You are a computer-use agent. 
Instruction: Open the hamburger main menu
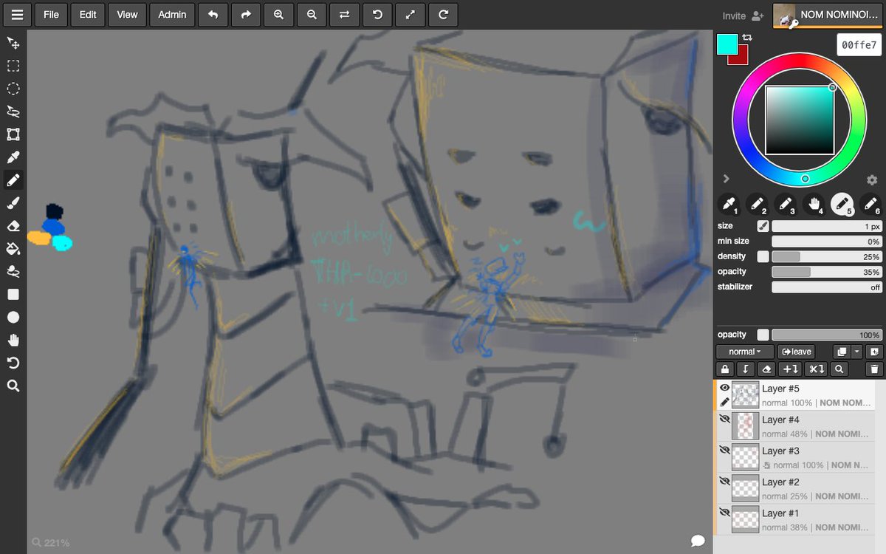coord(17,15)
